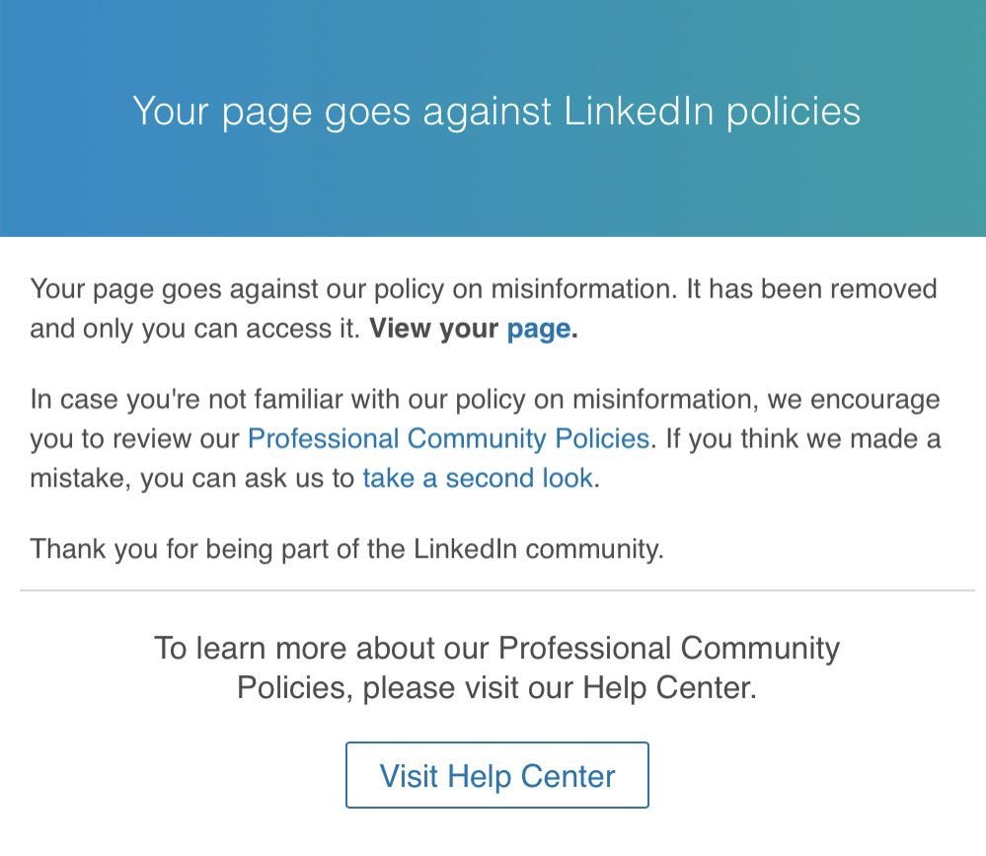
Task: Click 'Professional Community' in the centered footer text
Action: 669,649
